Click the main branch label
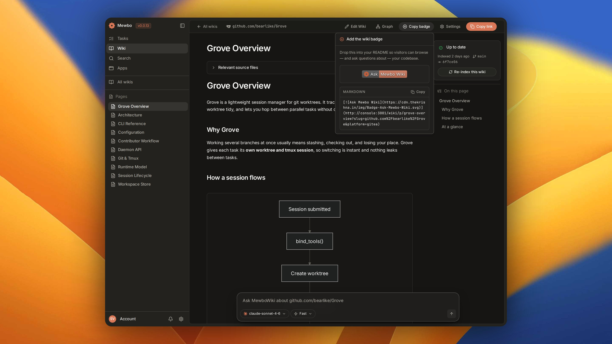 479,56
